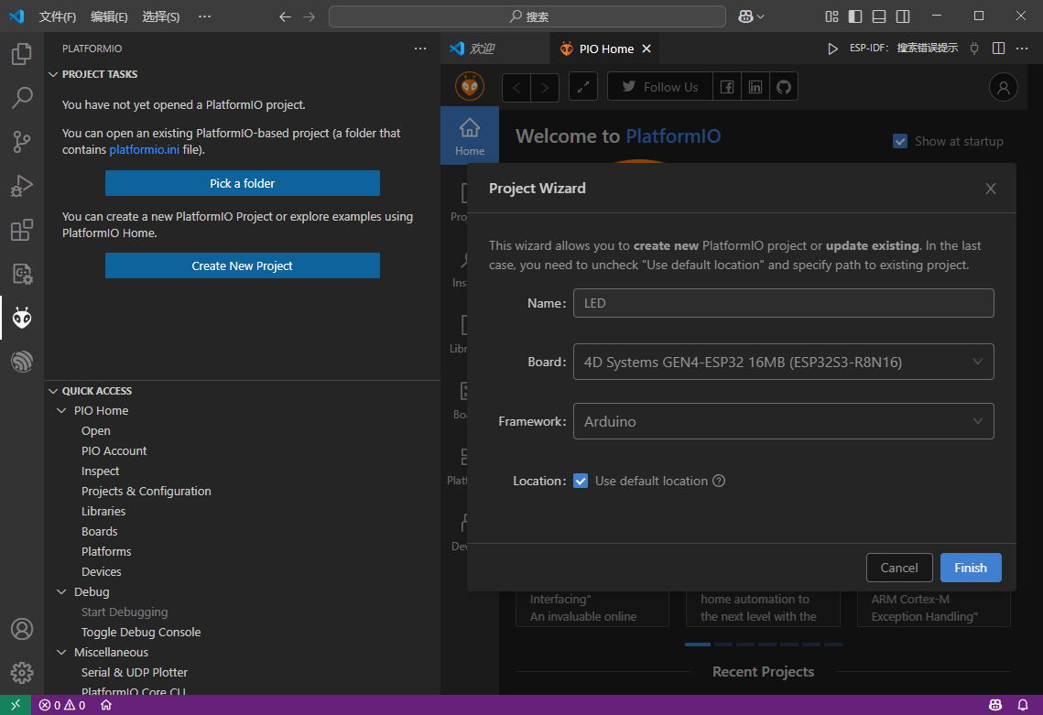Click the Name input field containing LED

tap(784, 303)
